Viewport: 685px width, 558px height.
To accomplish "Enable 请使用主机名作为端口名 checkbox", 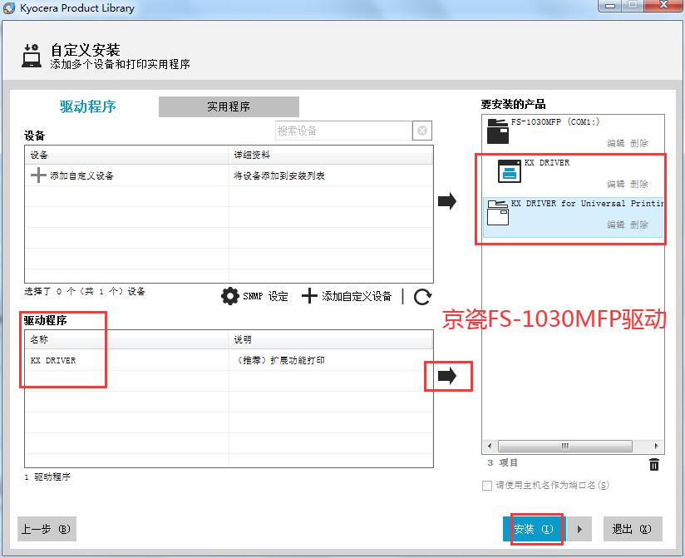I will (x=486, y=486).
